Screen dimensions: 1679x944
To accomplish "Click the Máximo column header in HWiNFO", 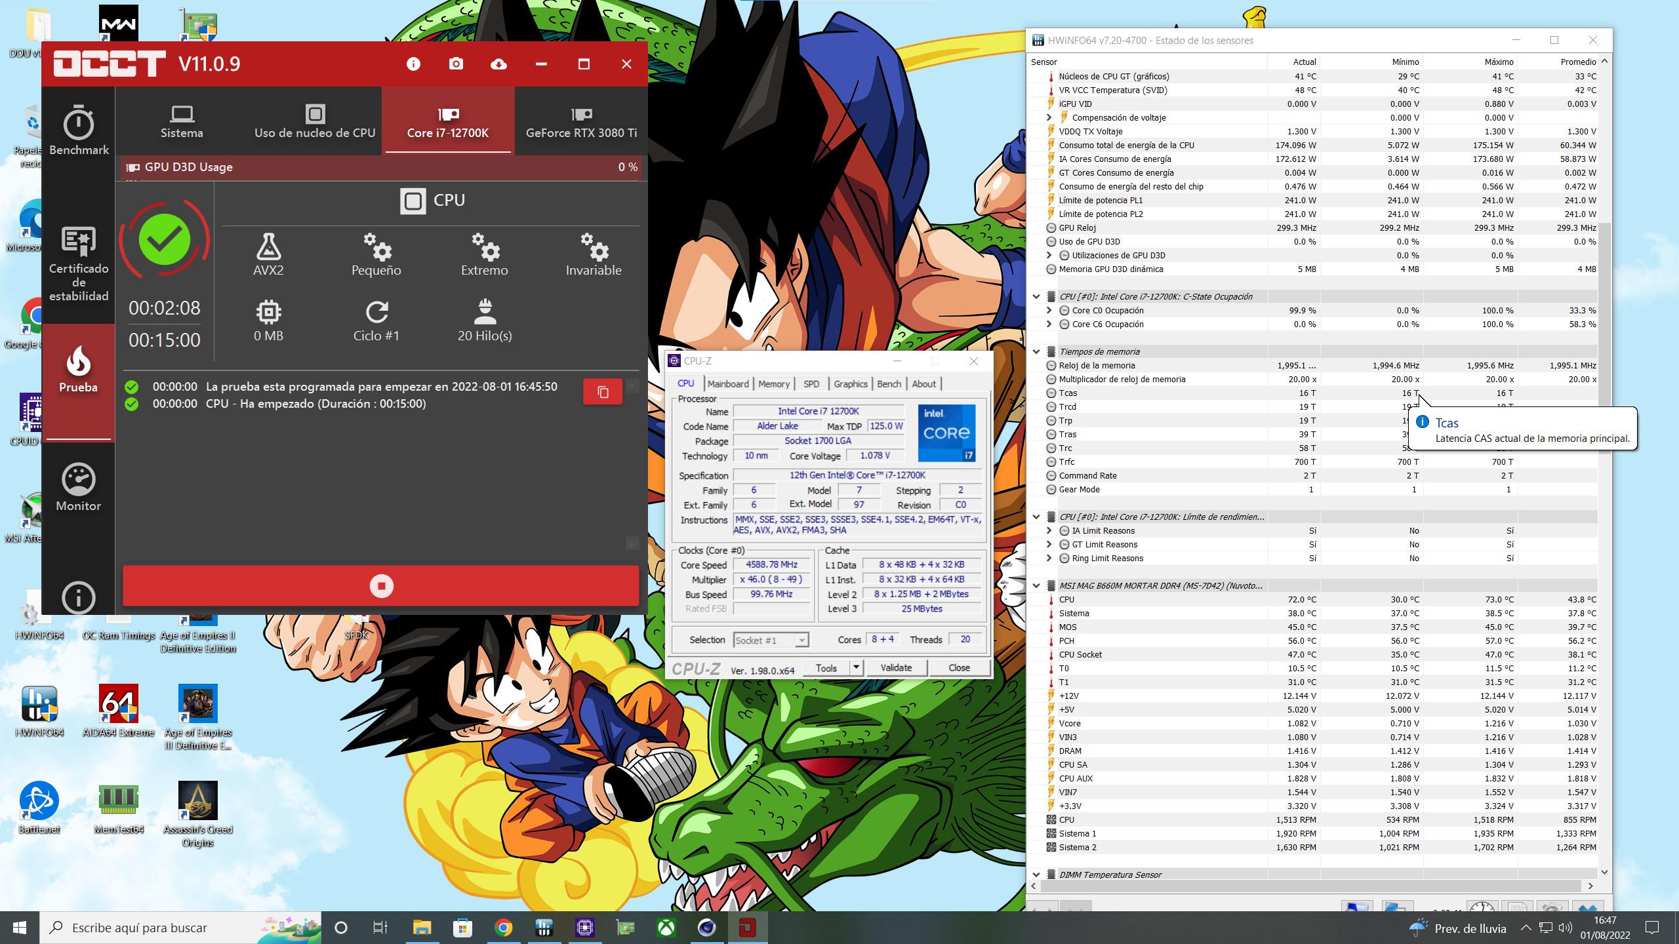I will (1470, 62).
